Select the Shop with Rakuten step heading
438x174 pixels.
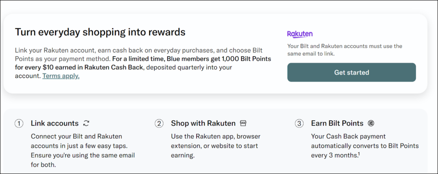click(x=203, y=123)
